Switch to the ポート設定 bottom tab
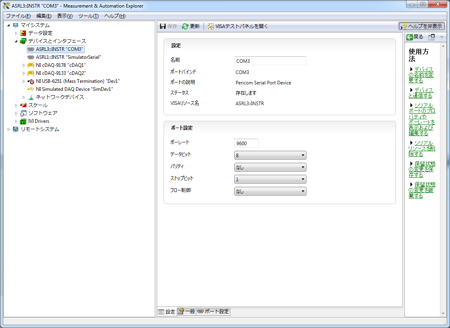 coord(213,311)
